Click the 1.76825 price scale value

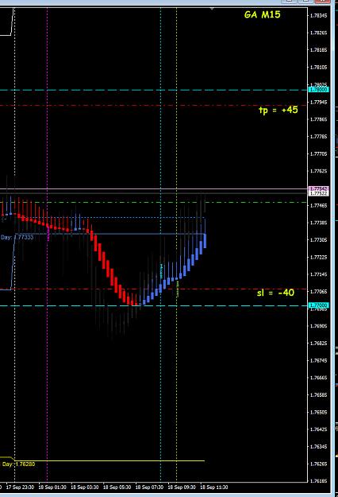point(319,344)
